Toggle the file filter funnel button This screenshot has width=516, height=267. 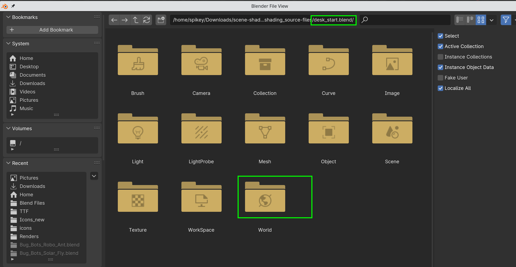(x=506, y=20)
